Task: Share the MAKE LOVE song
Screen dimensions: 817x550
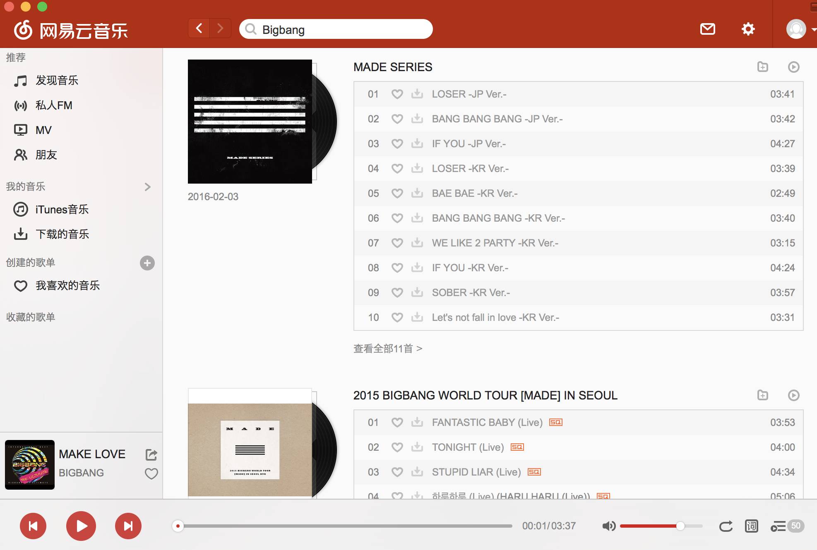Action: 151,454
